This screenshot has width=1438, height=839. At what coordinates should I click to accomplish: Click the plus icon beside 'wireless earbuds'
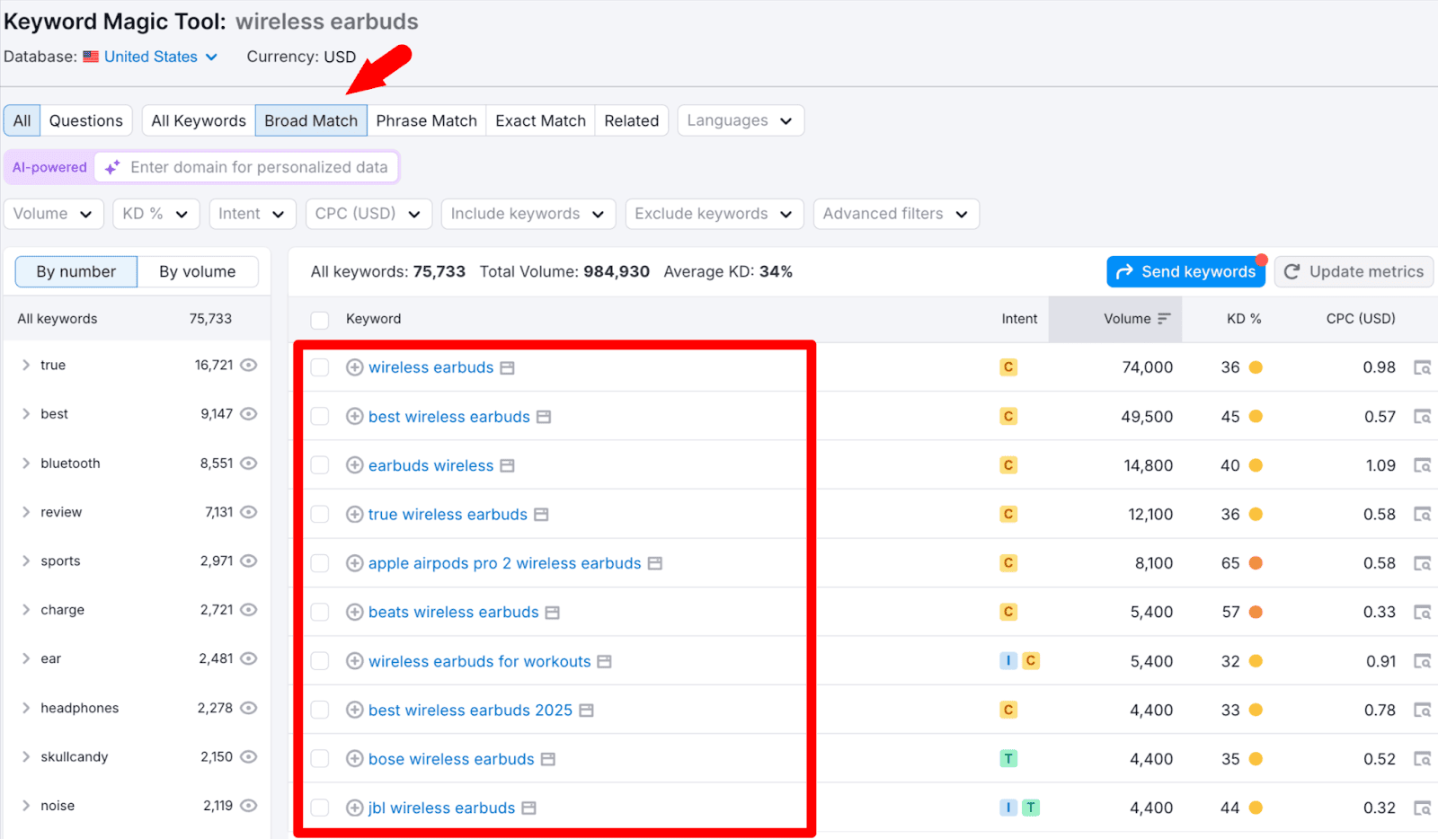point(354,367)
